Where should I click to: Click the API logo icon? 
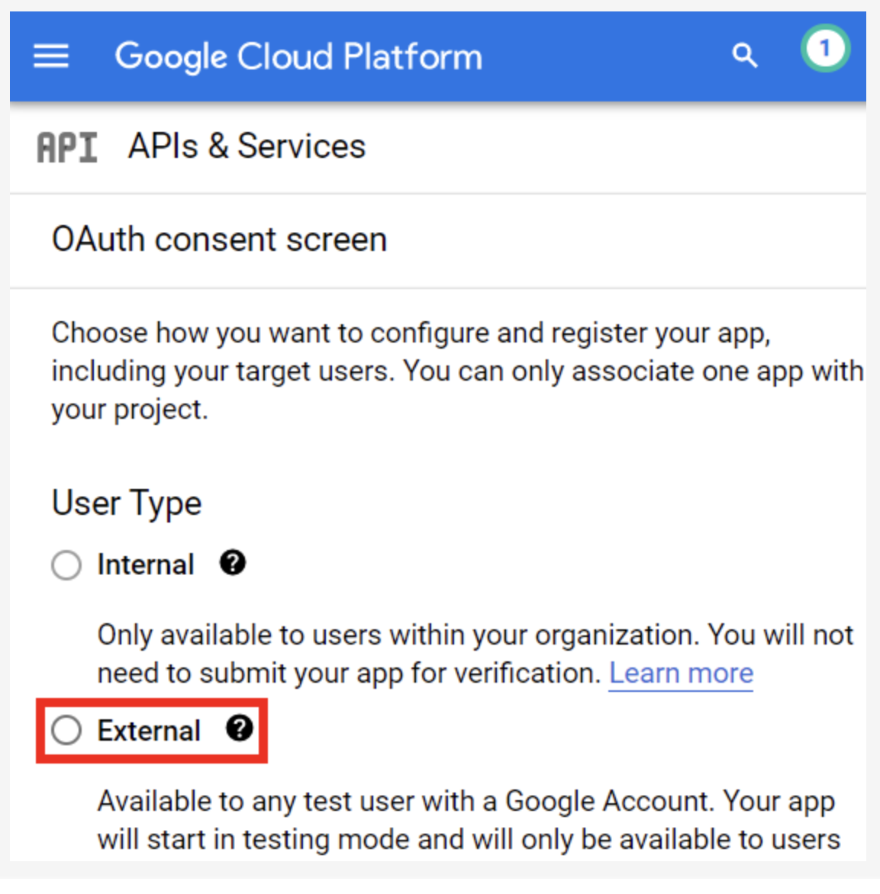coord(67,147)
